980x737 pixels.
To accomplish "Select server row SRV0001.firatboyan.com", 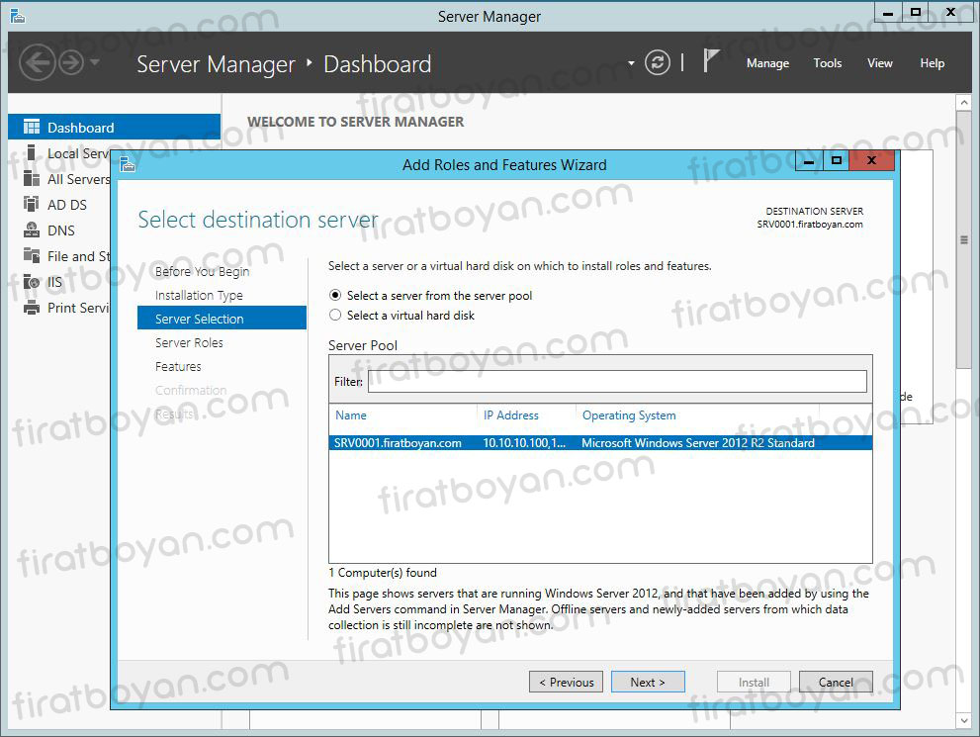I will coord(600,442).
